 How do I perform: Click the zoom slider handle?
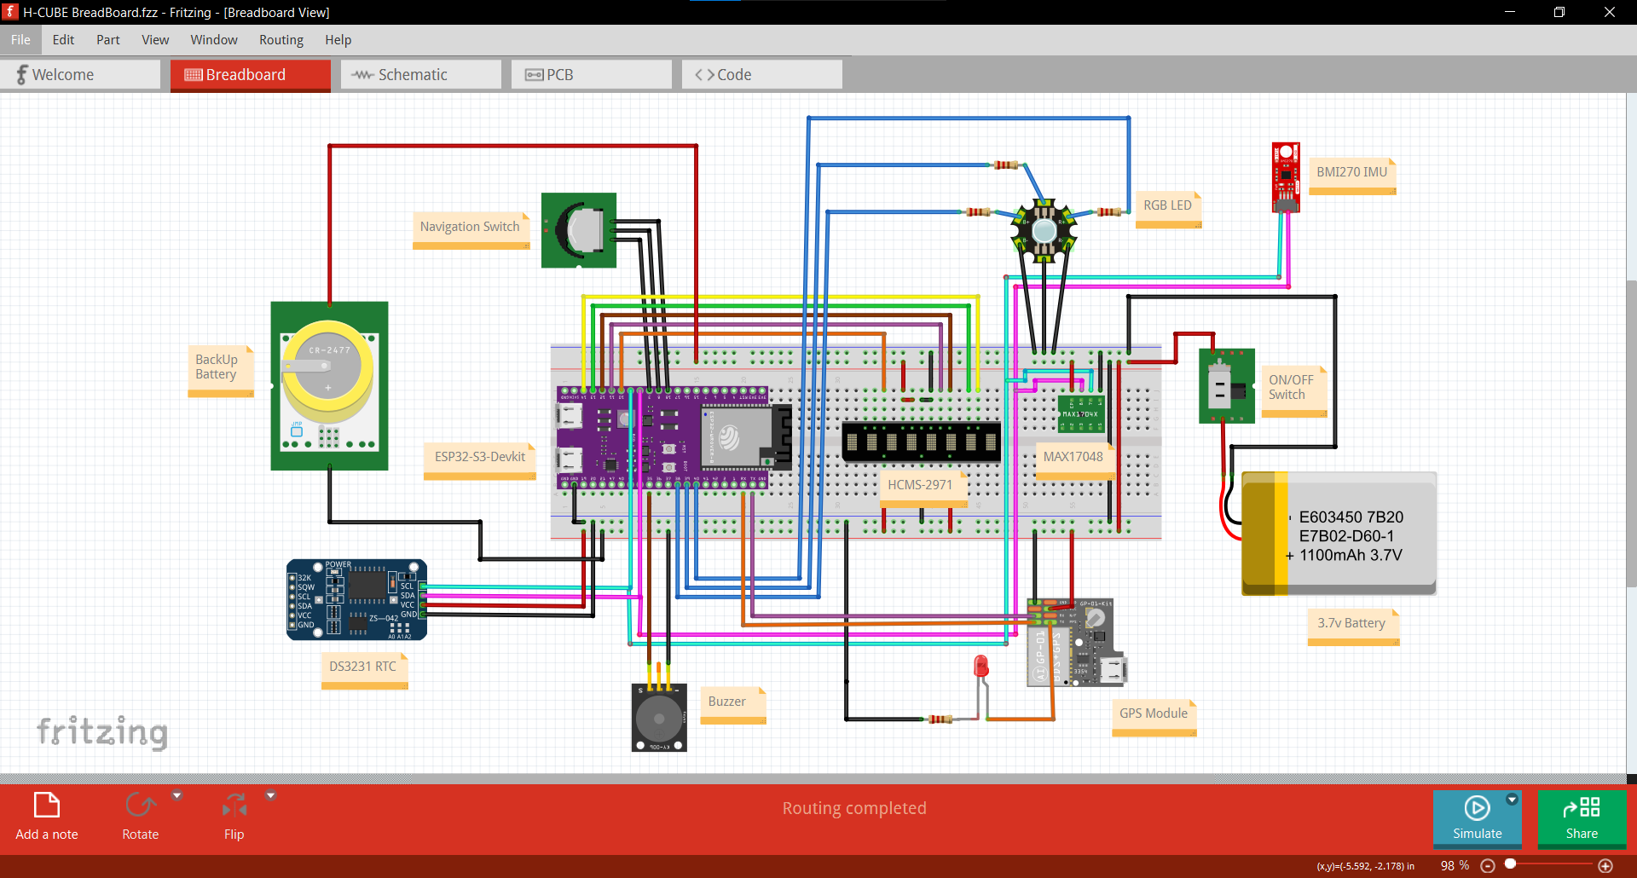click(x=1510, y=864)
